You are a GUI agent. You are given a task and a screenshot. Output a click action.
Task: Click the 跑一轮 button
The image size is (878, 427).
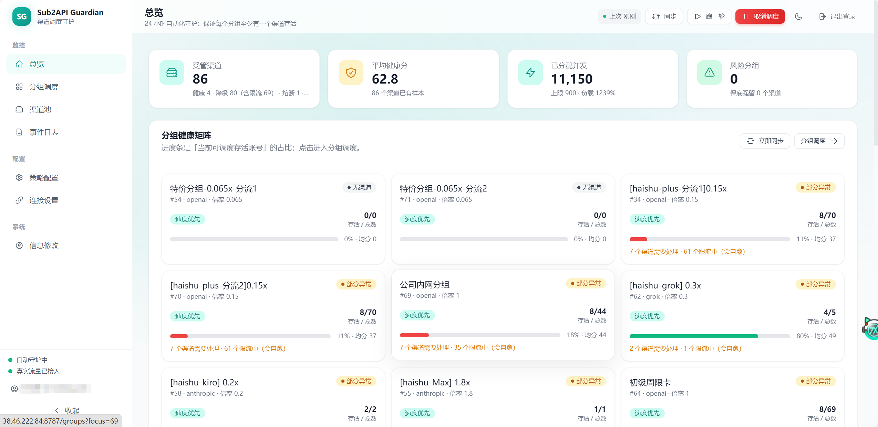709,17
